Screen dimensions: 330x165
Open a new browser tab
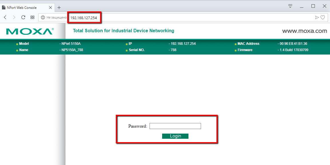(x=59, y=7)
